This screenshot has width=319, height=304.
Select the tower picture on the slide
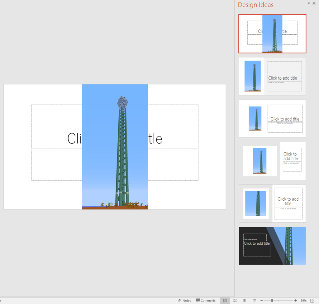(x=115, y=147)
